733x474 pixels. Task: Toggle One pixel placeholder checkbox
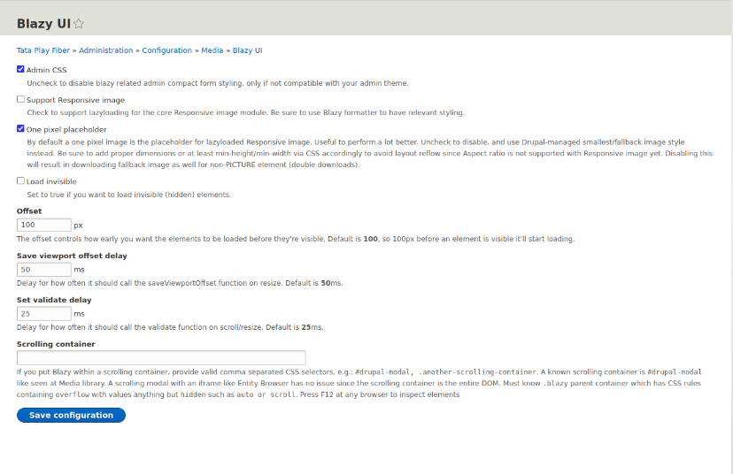20,128
